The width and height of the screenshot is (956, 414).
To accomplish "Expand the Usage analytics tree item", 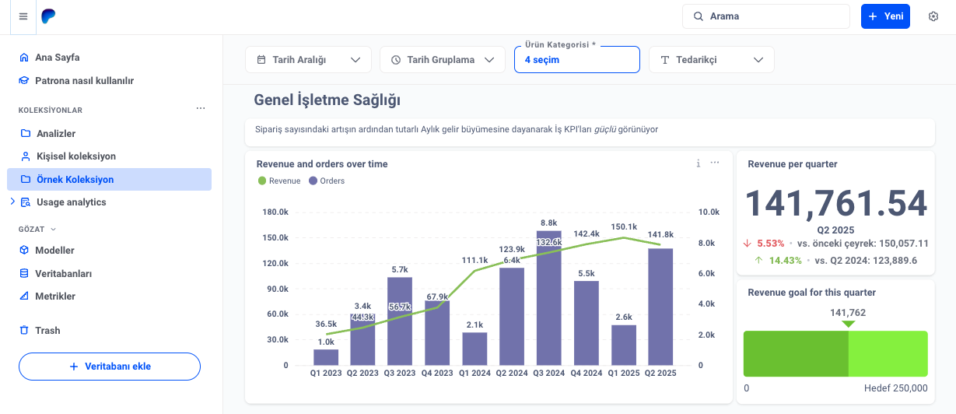I will [x=12, y=202].
